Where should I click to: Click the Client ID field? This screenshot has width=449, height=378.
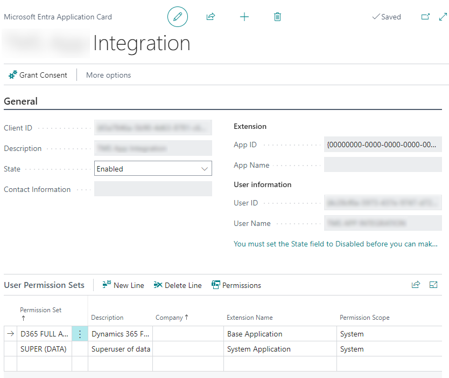[153, 128]
